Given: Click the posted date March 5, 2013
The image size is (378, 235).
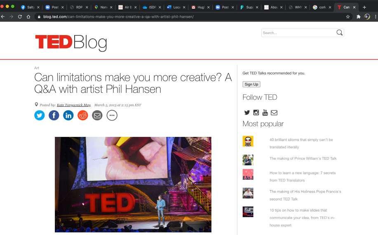Looking at the screenshot, I should coord(117,105).
